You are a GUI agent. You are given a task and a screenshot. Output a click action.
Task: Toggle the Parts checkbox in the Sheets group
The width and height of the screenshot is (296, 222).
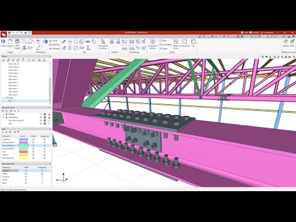(x=161, y=41)
